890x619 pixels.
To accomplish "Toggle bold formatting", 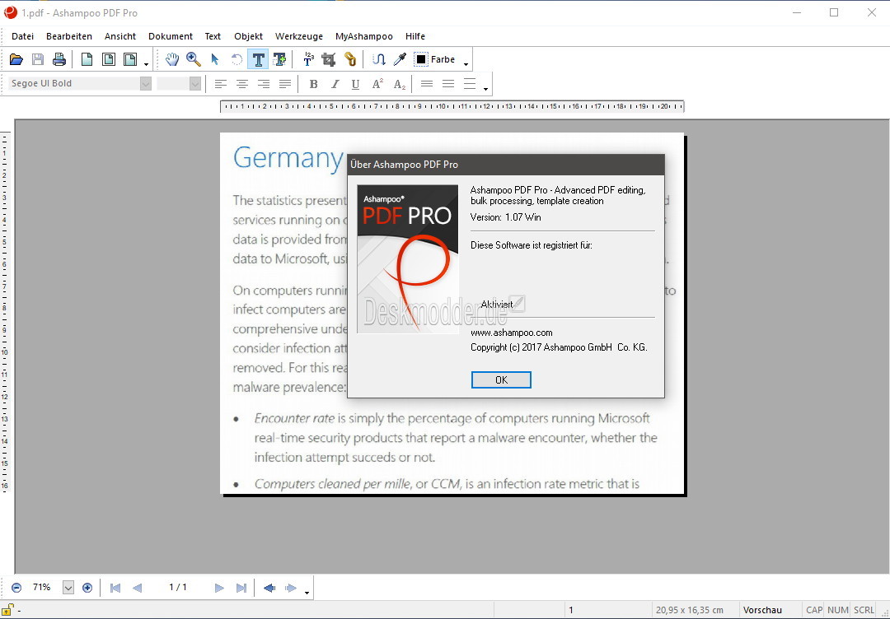I will (x=313, y=84).
